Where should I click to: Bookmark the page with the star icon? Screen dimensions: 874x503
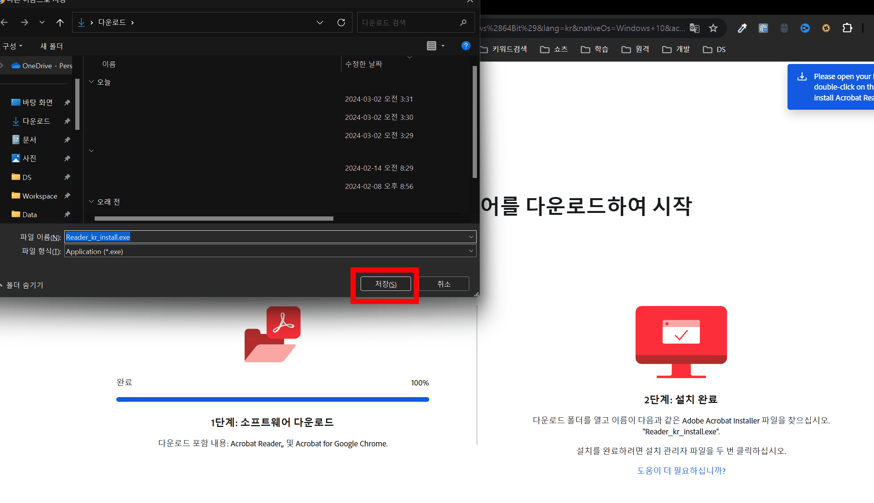coord(713,28)
